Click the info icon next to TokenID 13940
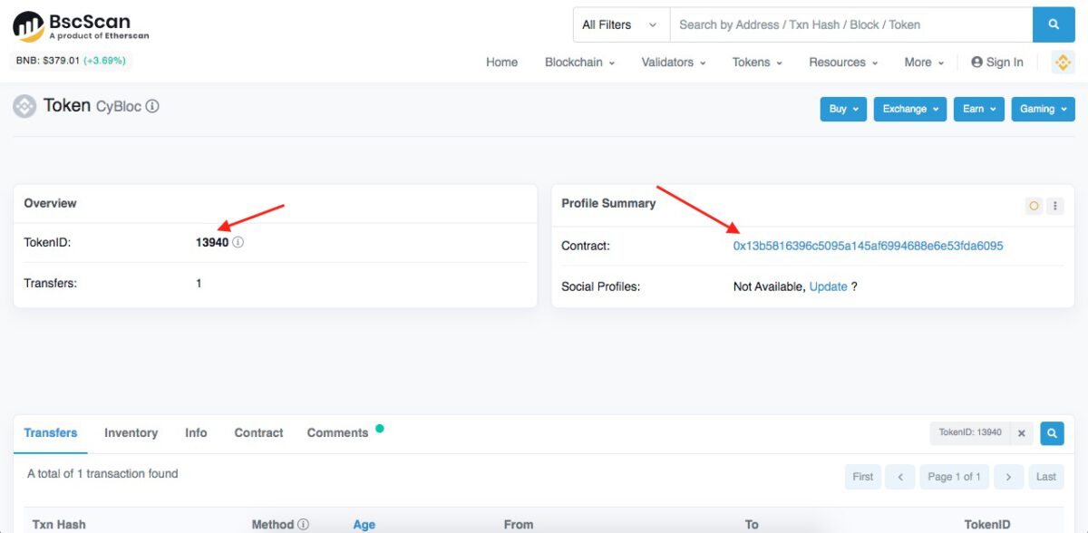Screen dimensions: 1088x533 (x=238, y=243)
